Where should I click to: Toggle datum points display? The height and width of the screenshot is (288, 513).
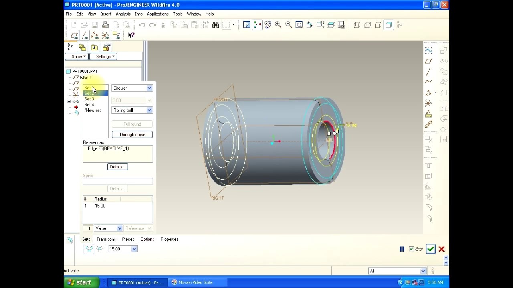[x=95, y=35]
